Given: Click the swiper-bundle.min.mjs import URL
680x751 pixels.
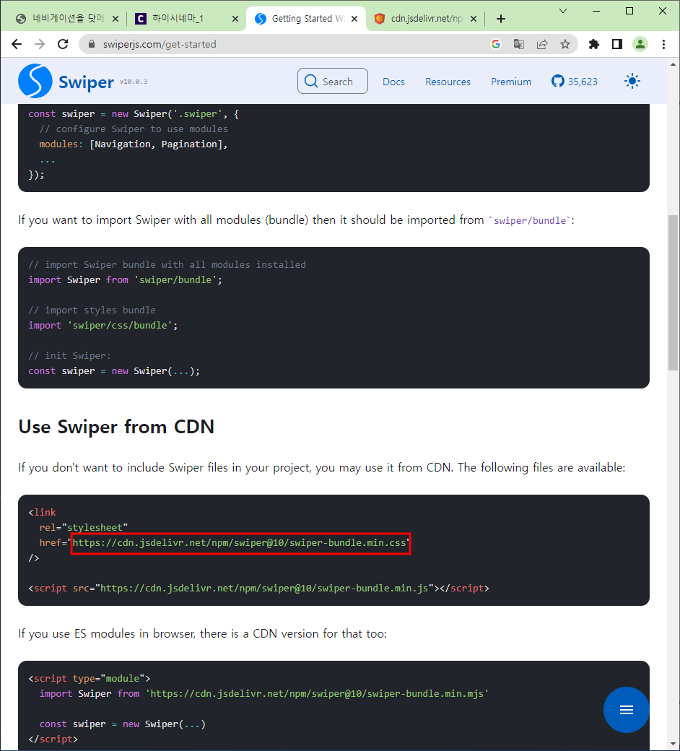Looking at the screenshot, I should [x=317, y=693].
